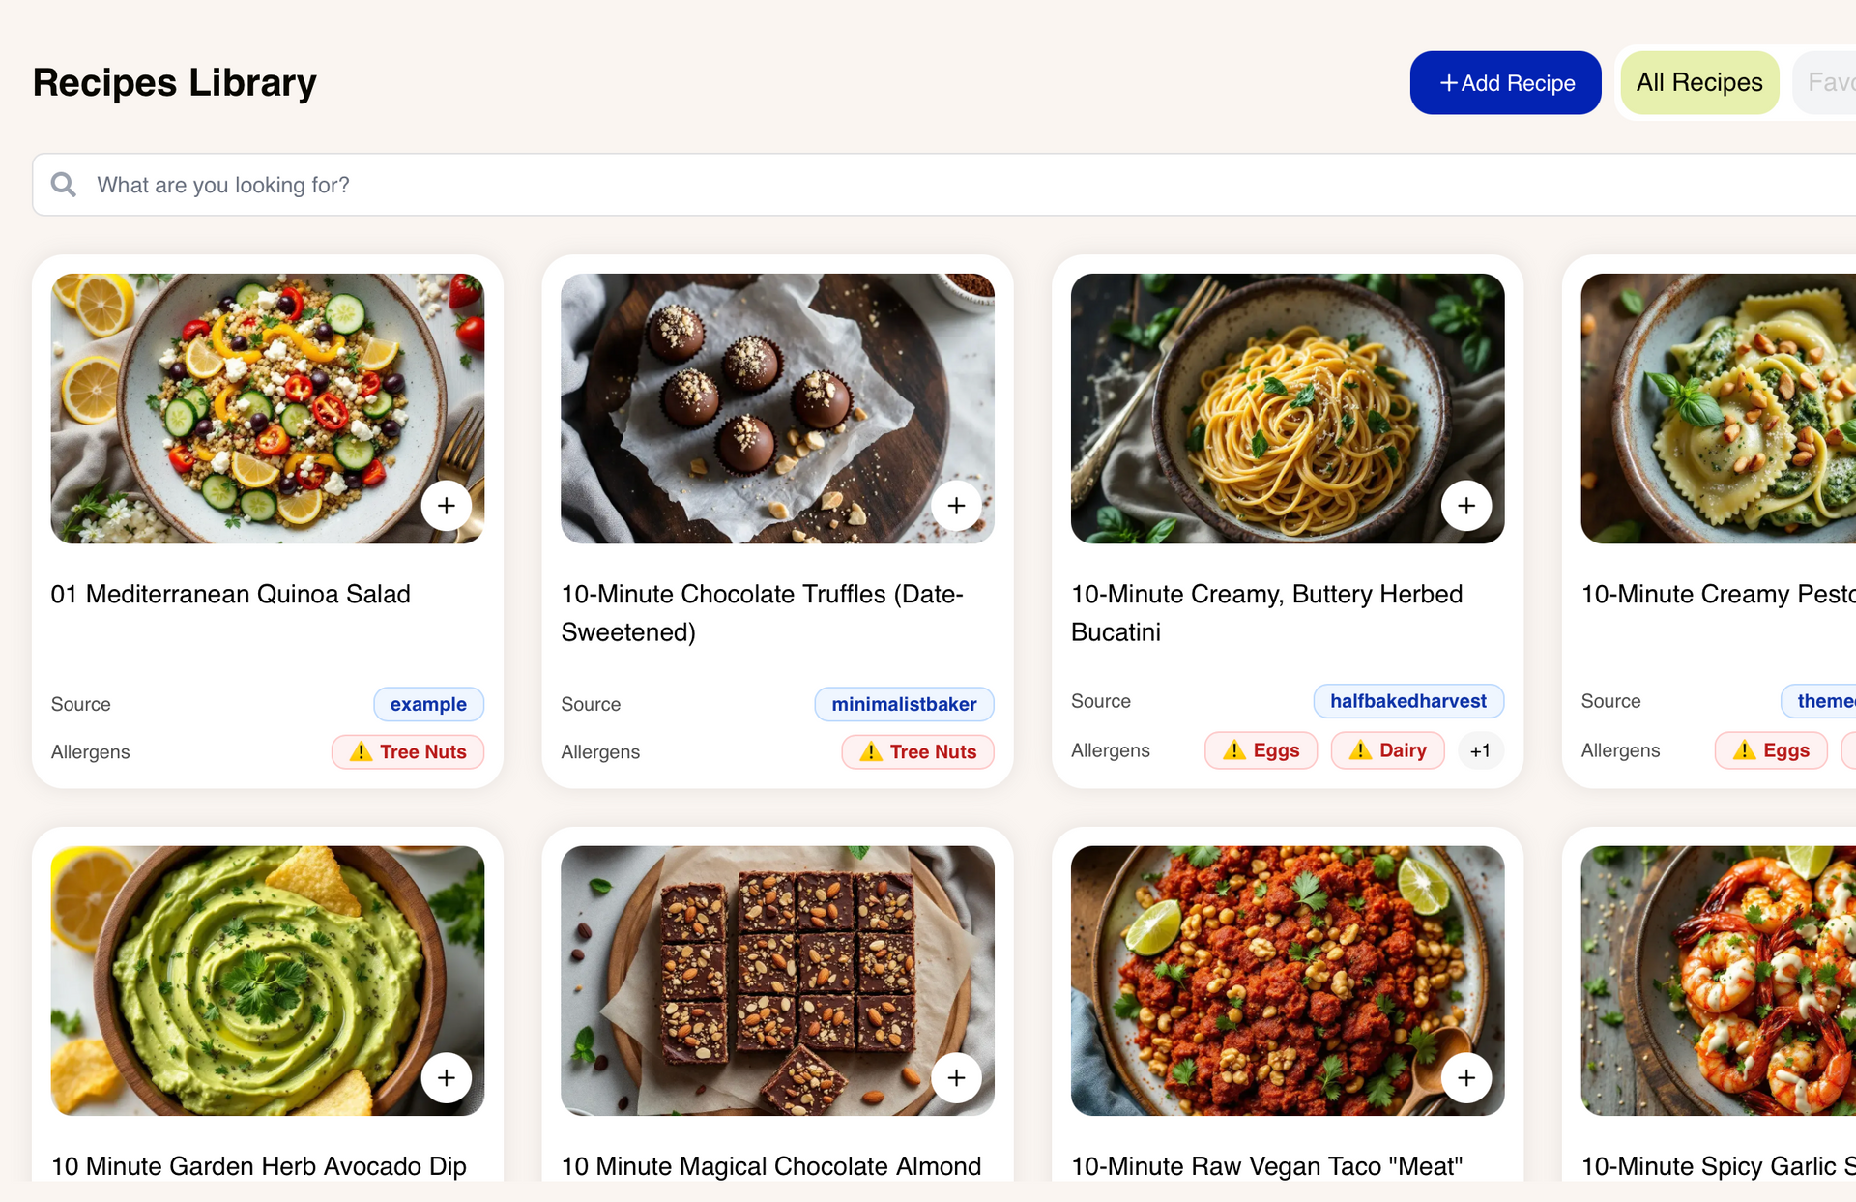Expand the +1 hidden allergens on Bucatini card
This screenshot has width=1856, height=1202.
point(1480,750)
